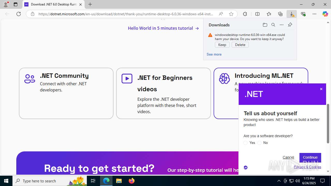331x186 pixels.
Task: Open taskbar clock showing 1:15 PM
Action: click(x=309, y=181)
